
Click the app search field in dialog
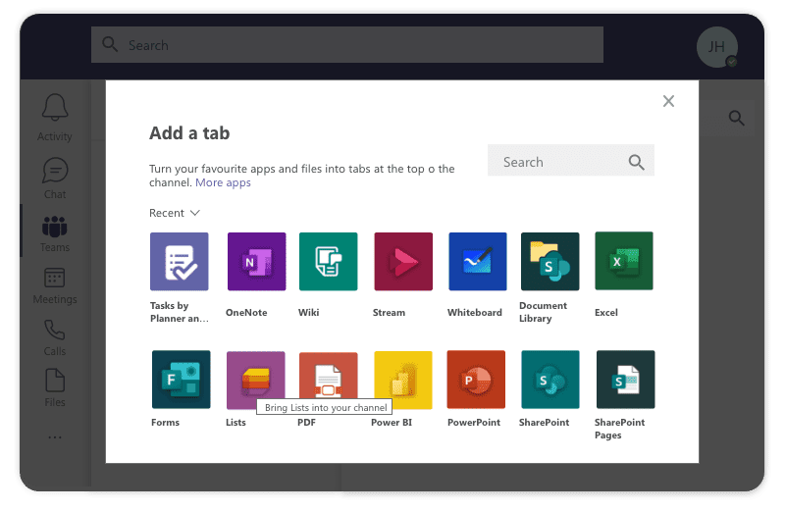click(559, 162)
